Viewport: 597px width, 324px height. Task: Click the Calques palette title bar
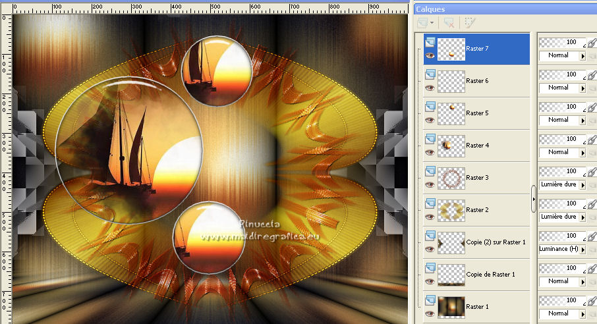click(x=505, y=9)
